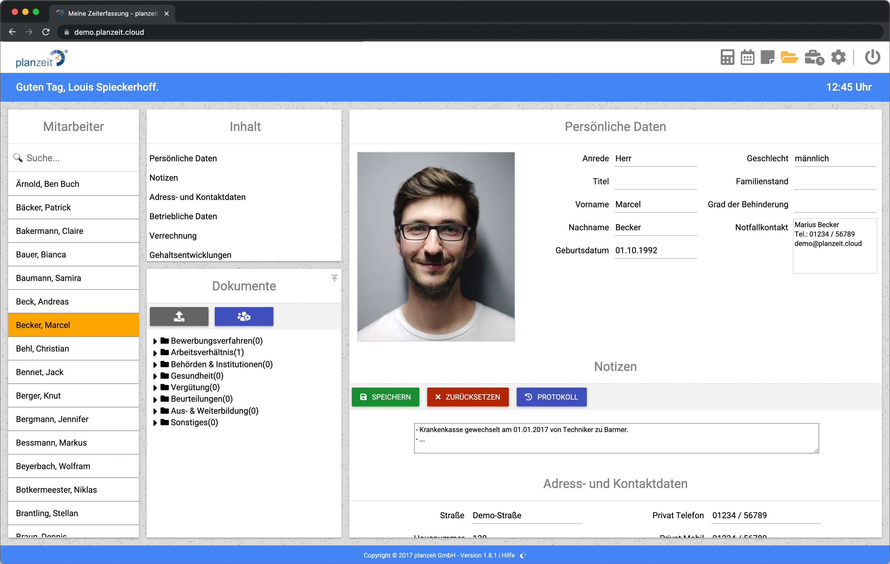Click the blue group settings button

click(x=244, y=316)
